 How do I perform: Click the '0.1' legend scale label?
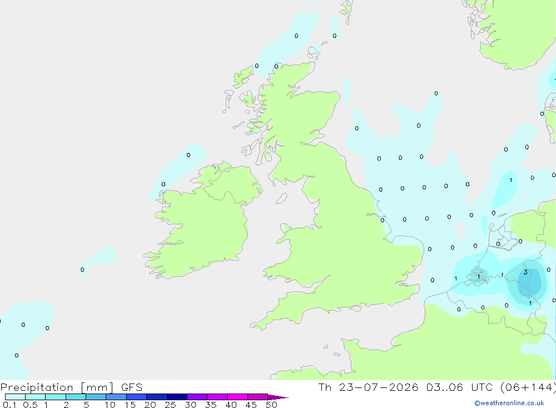tap(9, 405)
